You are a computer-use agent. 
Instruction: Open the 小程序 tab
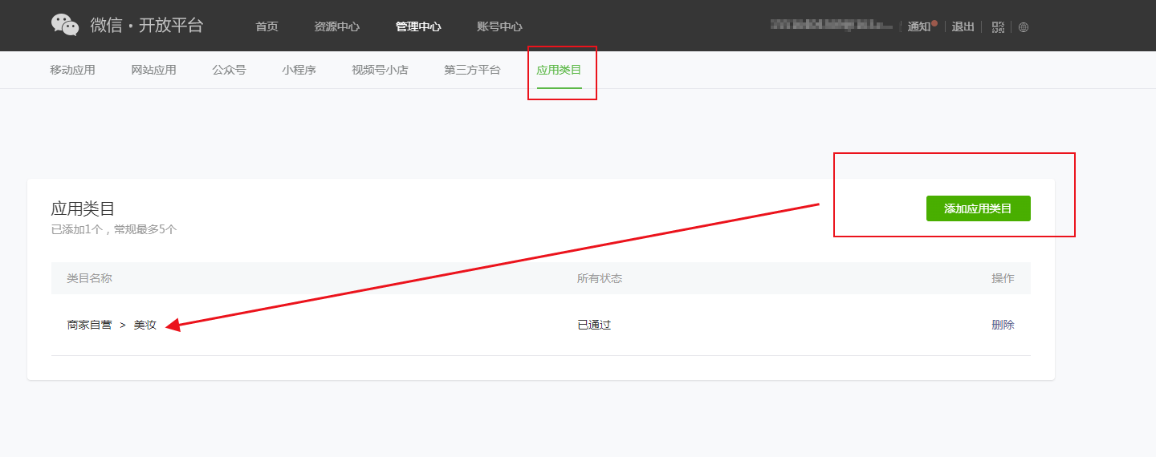(299, 70)
